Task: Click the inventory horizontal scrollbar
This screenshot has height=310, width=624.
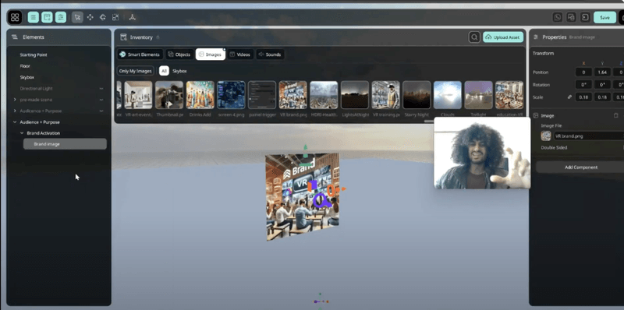Action: click(x=428, y=122)
